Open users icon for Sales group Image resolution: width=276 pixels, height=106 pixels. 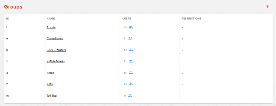[x=131, y=73]
